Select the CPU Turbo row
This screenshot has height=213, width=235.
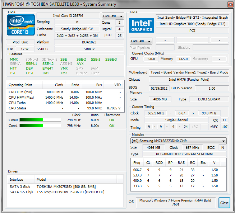(x=65, y=103)
